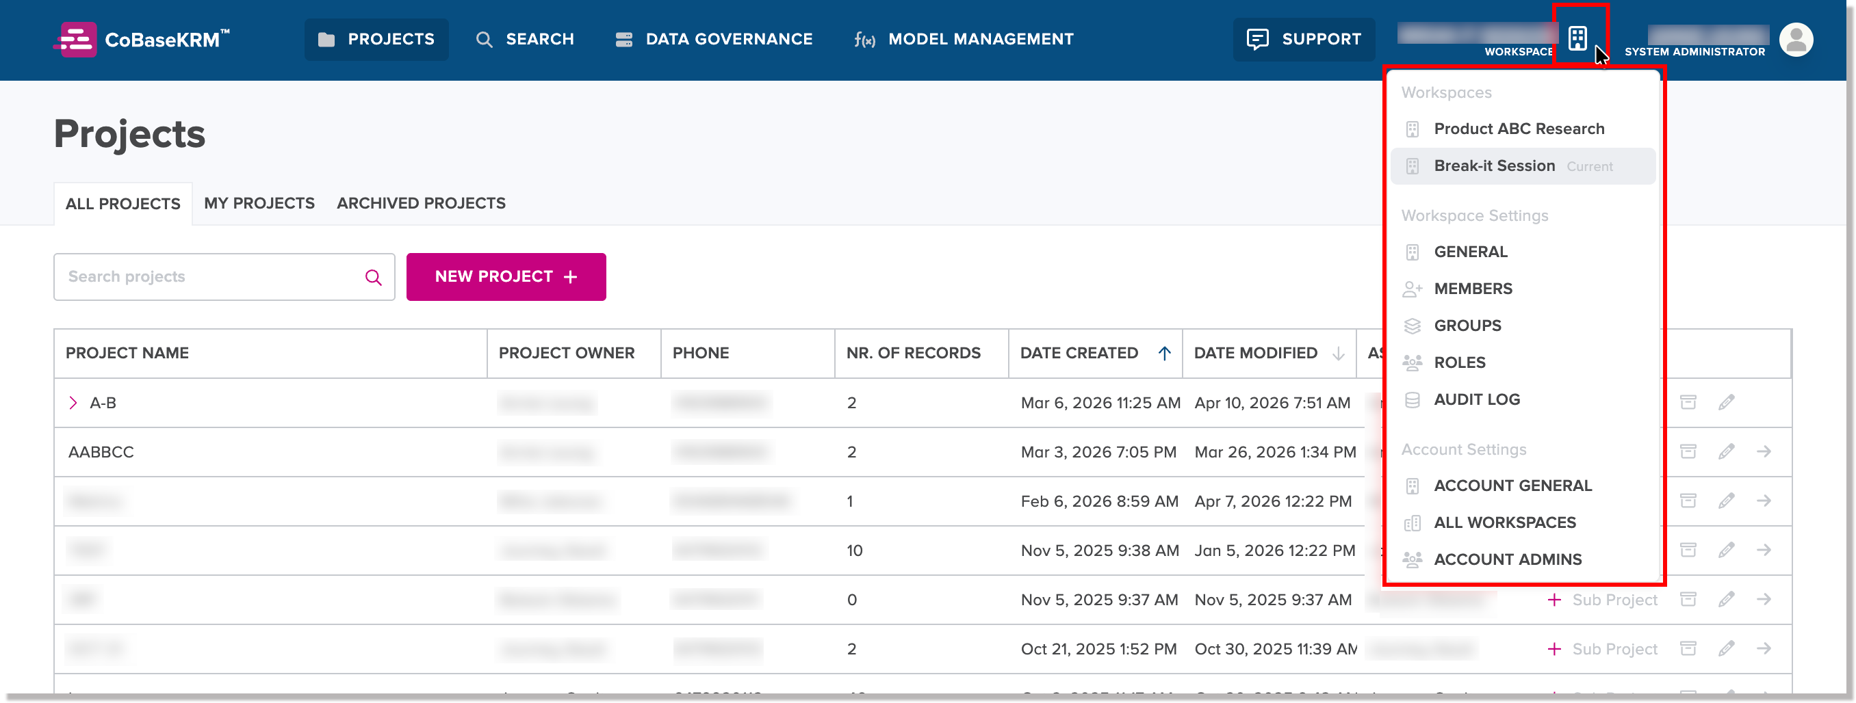Open All Workspaces account setting

[1522, 522]
